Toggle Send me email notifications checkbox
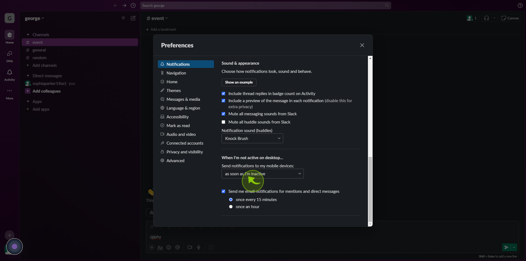This screenshot has width=526, height=261. 224,191
